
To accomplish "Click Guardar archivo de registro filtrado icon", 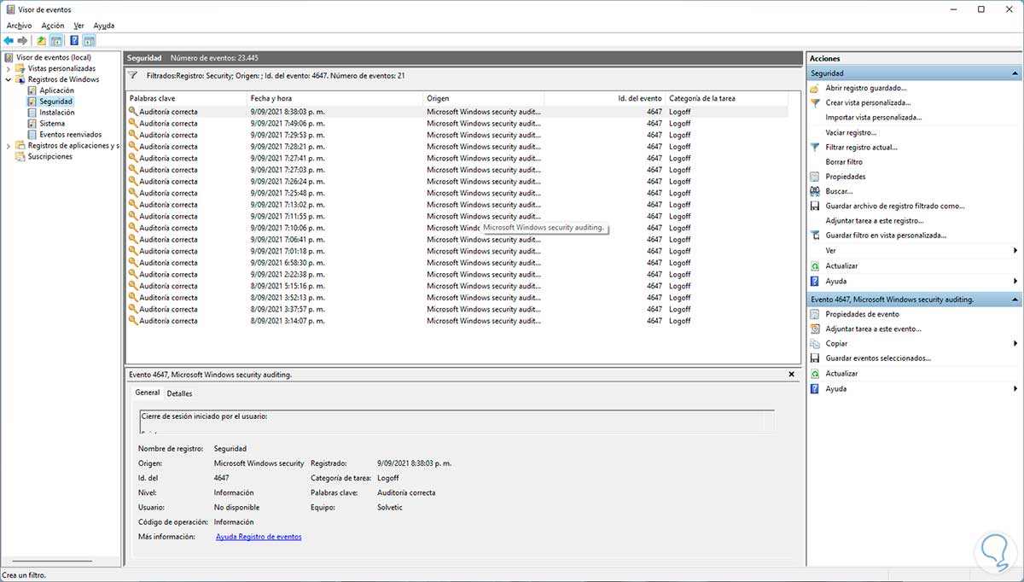I will (x=816, y=206).
